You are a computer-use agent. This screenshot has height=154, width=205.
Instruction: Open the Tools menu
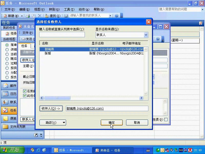(69, 9)
